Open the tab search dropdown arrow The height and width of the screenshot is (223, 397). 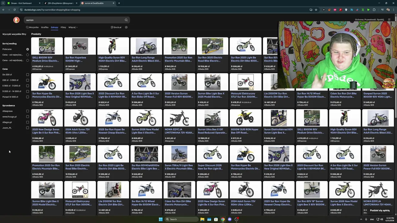(3, 3)
